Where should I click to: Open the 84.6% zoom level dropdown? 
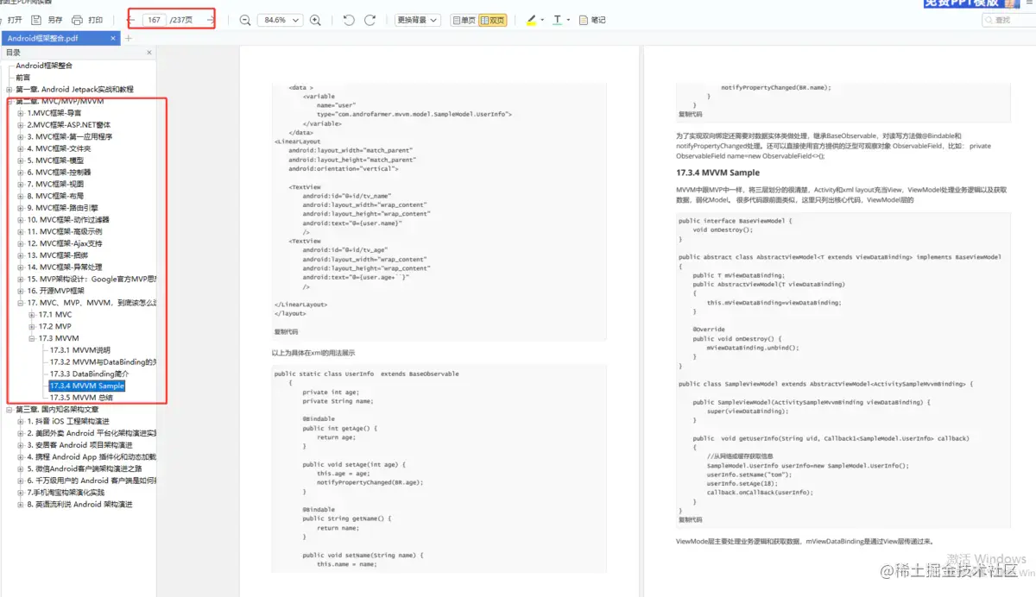(x=280, y=20)
